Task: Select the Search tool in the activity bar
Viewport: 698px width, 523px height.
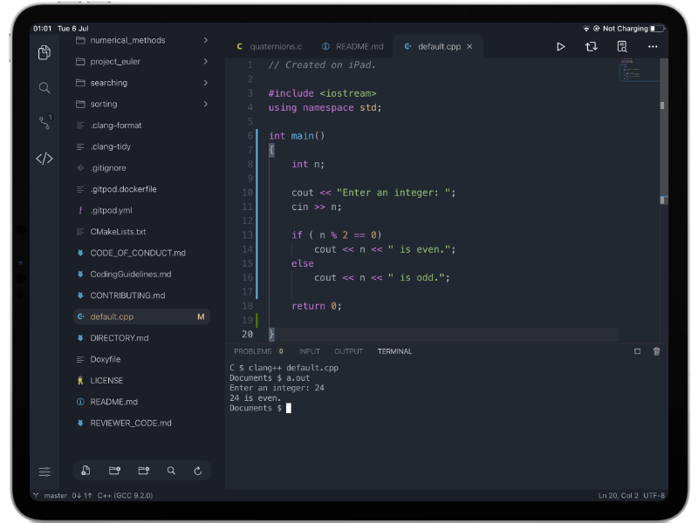Action: coord(44,87)
